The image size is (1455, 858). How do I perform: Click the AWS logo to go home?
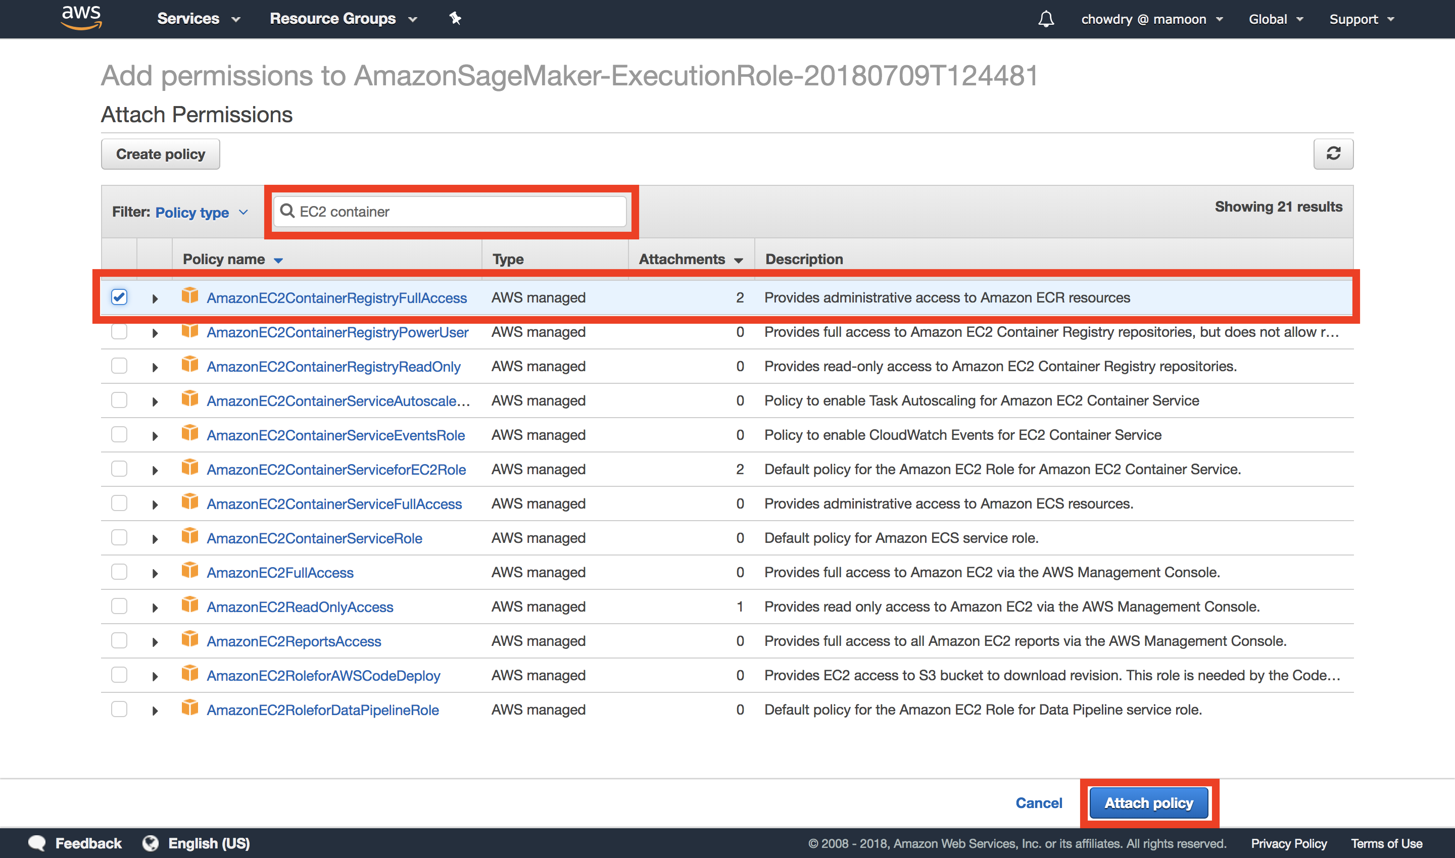(81, 17)
